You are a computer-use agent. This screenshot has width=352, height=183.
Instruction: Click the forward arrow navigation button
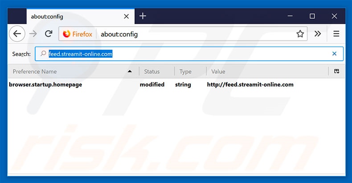pyautogui.click(x=33, y=34)
